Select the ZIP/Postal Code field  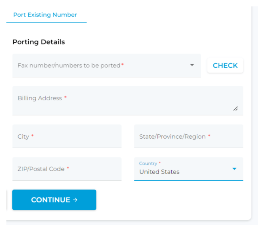tap(67, 169)
